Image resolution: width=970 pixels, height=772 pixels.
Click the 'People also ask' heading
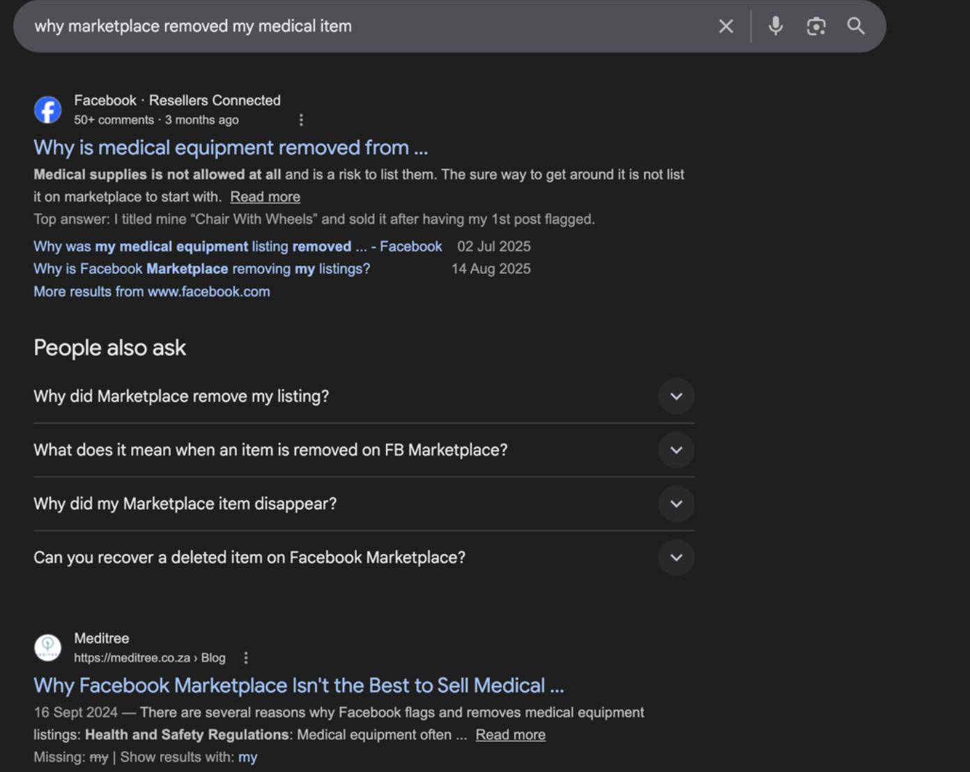(x=110, y=348)
